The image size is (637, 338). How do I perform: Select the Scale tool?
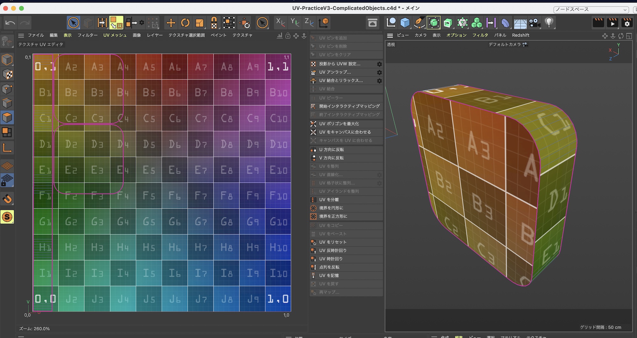[x=199, y=23]
